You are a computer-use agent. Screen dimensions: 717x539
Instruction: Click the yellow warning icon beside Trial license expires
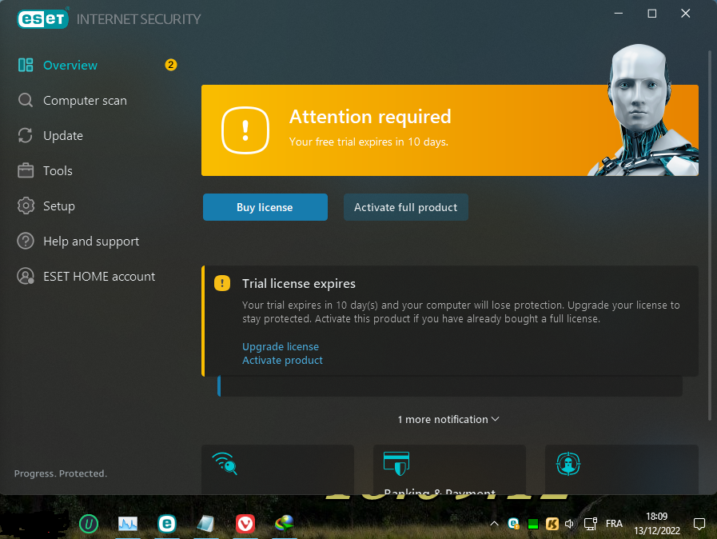222,283
